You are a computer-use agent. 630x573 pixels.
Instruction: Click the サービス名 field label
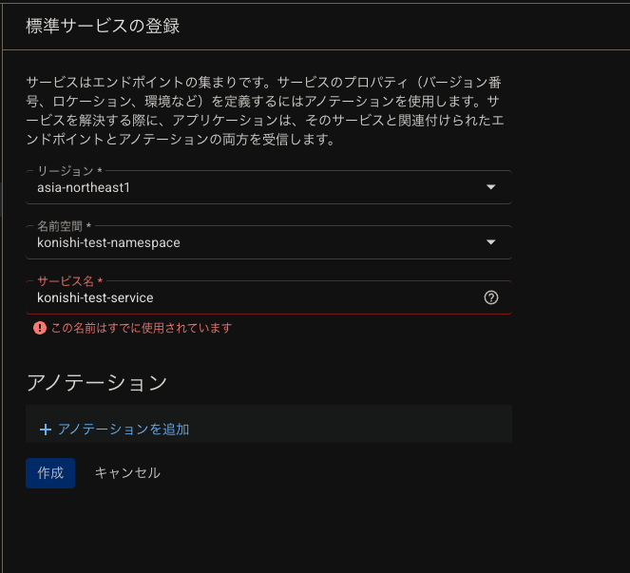68,281
